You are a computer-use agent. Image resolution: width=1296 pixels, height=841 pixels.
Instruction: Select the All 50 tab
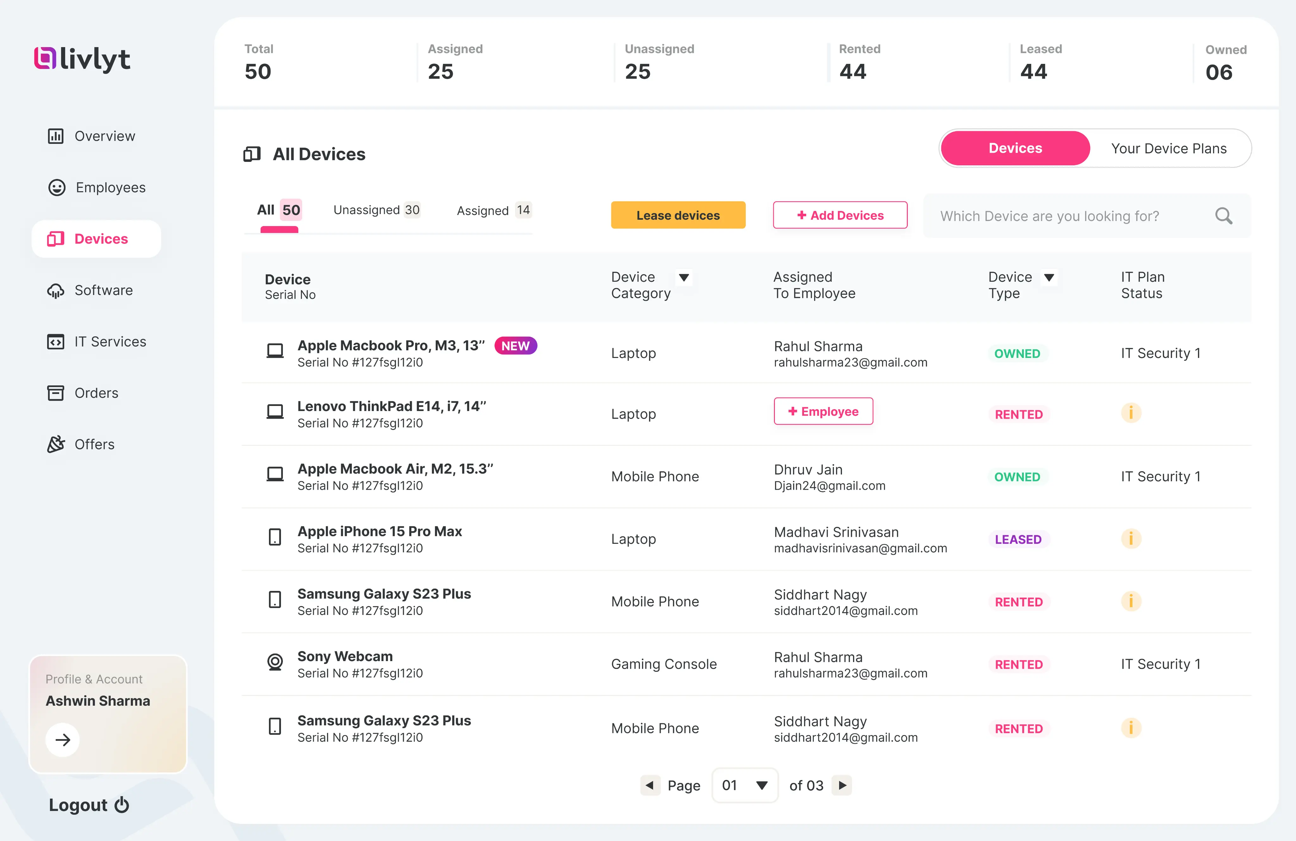point(279,210)
